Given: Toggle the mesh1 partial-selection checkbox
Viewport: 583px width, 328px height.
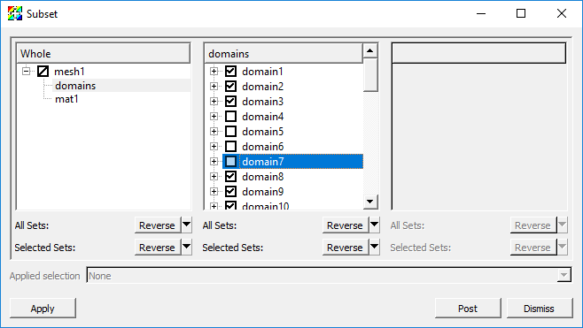Looking at the screenshot, I should tap(43, 72).
